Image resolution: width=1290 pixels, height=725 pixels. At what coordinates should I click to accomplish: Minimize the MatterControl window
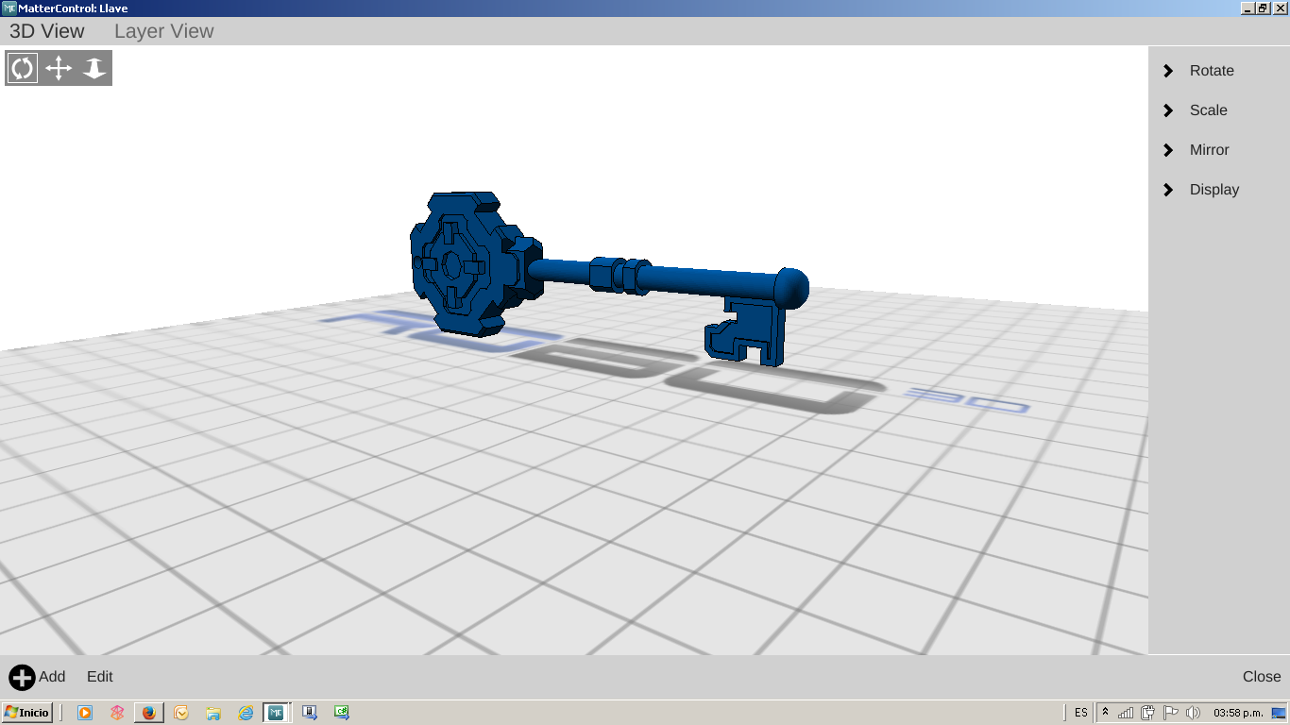pyautogui.click(x=1248, y=8)
